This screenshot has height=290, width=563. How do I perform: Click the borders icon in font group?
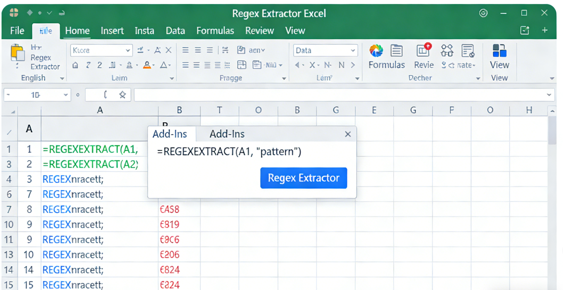pos(112,65)
